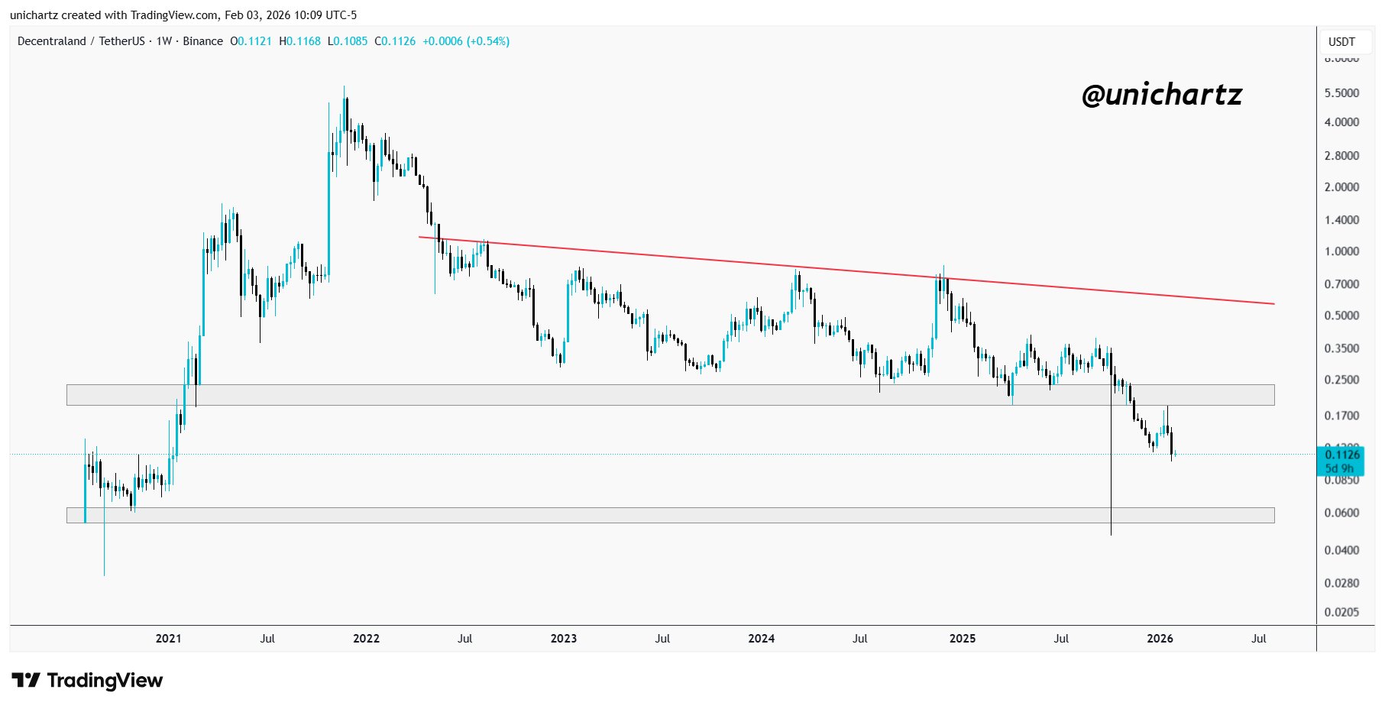Select the 1W interval label
This screenshot has height=709, width=1385.
pos(163,41)
